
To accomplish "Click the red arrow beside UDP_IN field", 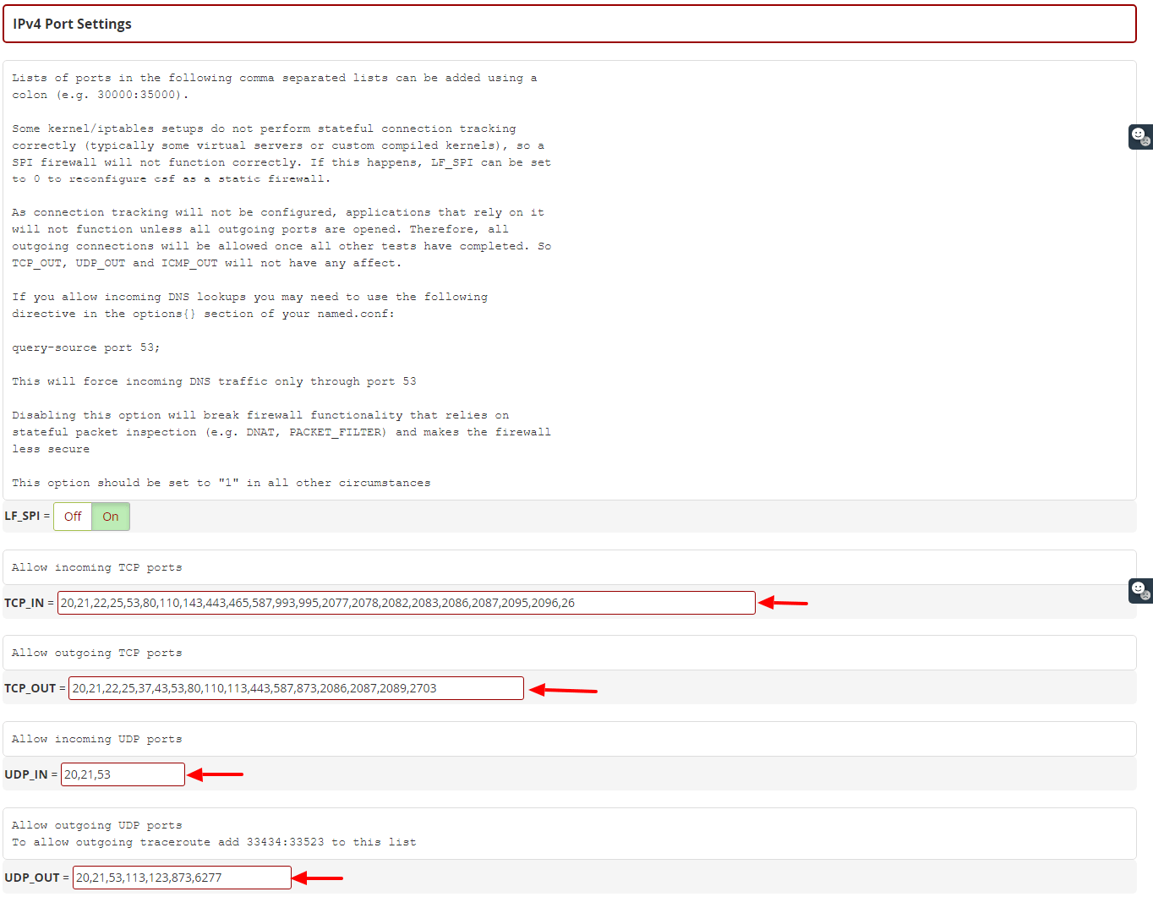I will (215, 774).
